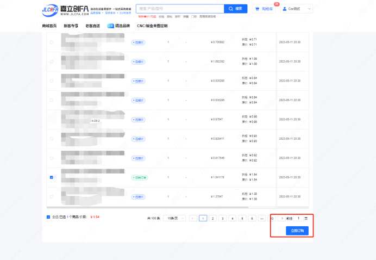Viewport: 376px width, 260px height.
Task: Expand the user account dropdown menu
Action: click(x=310, y=9)
